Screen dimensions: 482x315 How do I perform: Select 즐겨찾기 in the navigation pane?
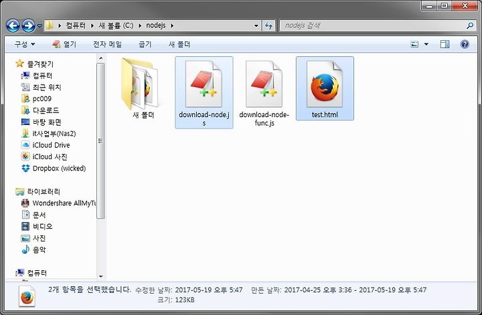pyautogui.click(x=40, y=64)
